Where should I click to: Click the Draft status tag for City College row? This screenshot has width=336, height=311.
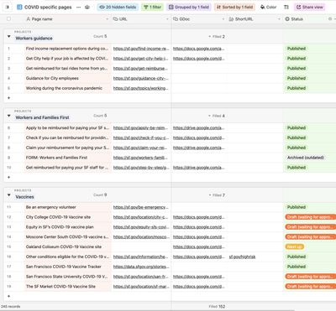(x=310, y=217)
